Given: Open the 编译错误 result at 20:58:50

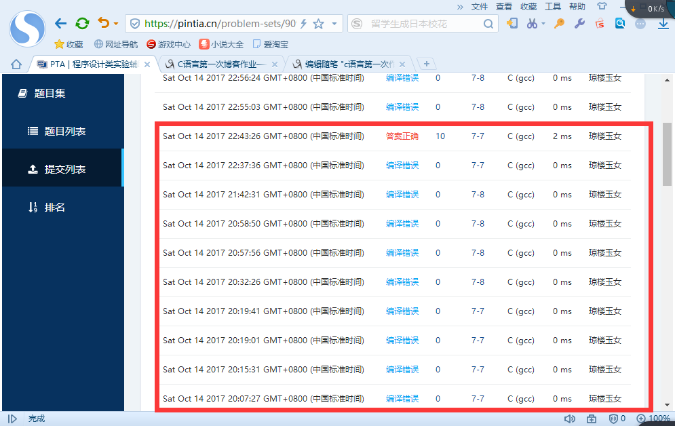Looking at the screenshot, I should 402,224.
